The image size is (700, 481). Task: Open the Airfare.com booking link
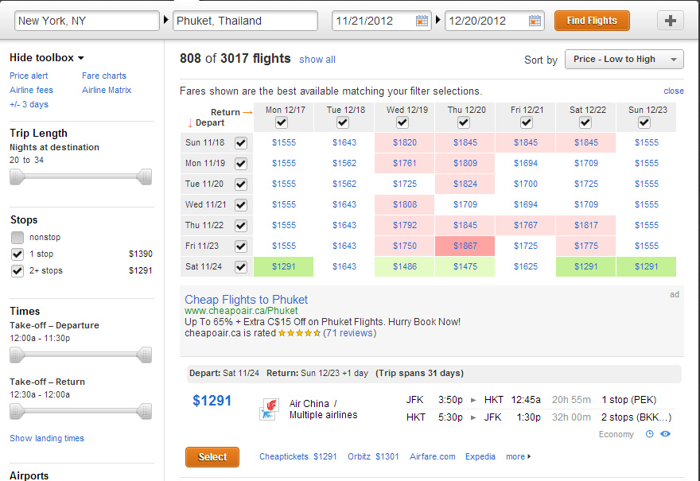pos(432,456)
